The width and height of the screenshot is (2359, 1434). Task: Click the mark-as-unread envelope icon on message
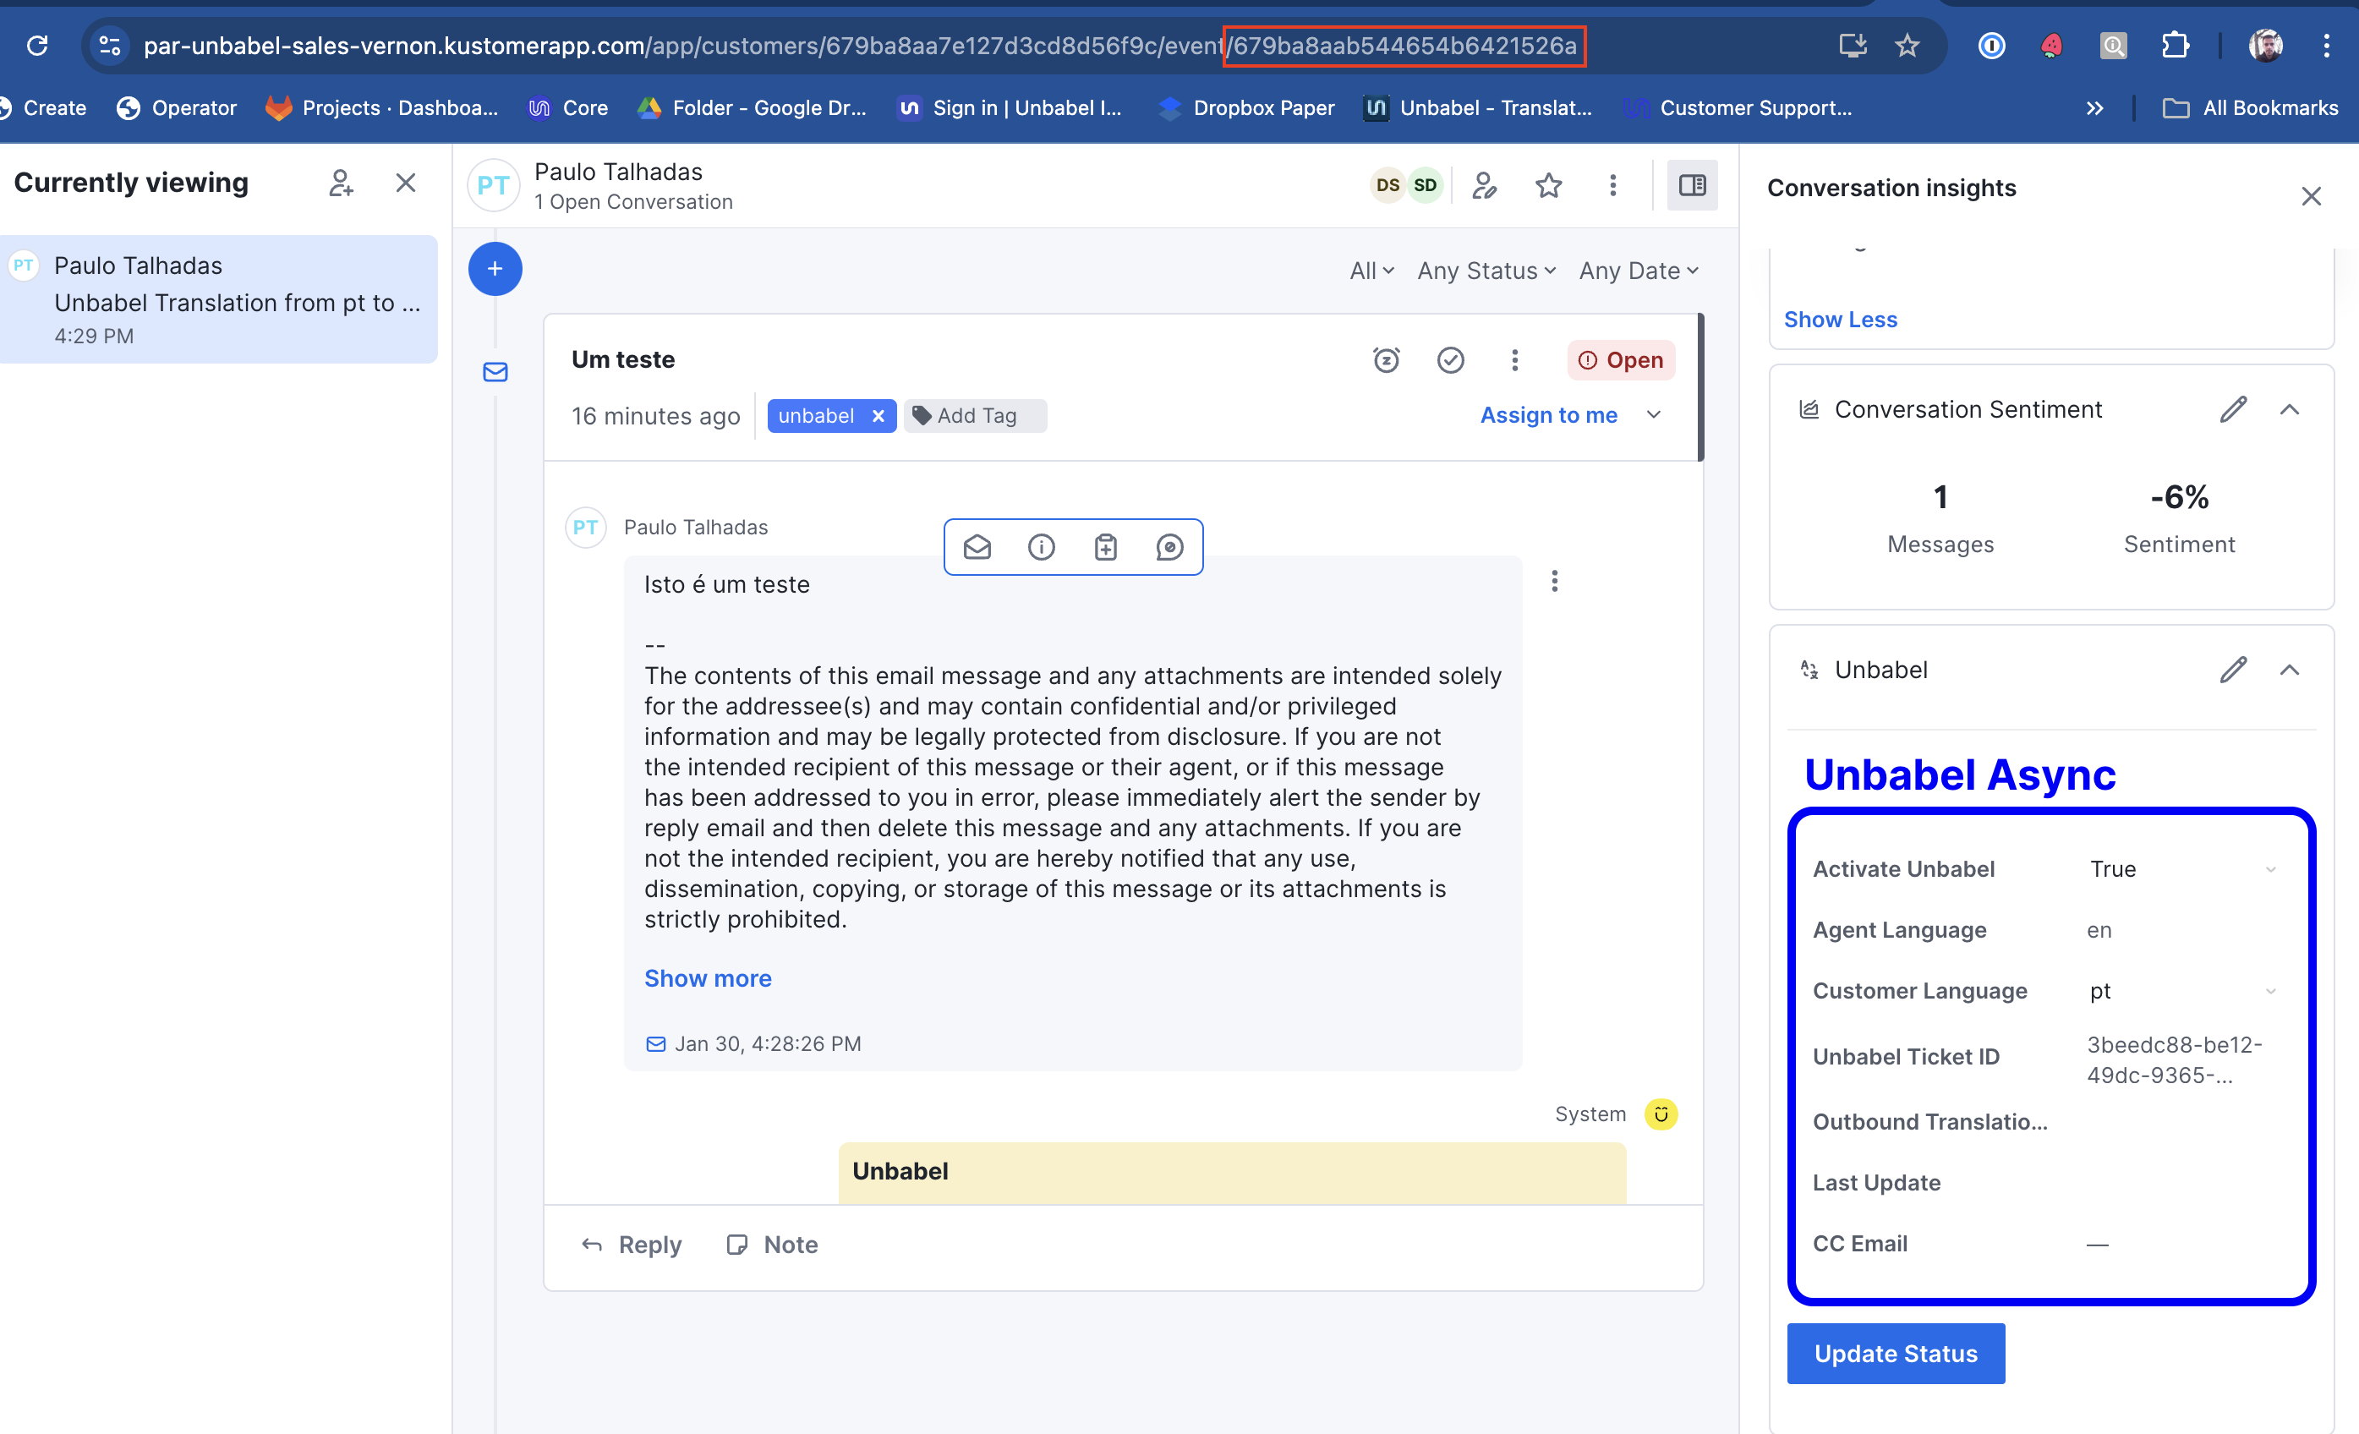tap(977, 546)
